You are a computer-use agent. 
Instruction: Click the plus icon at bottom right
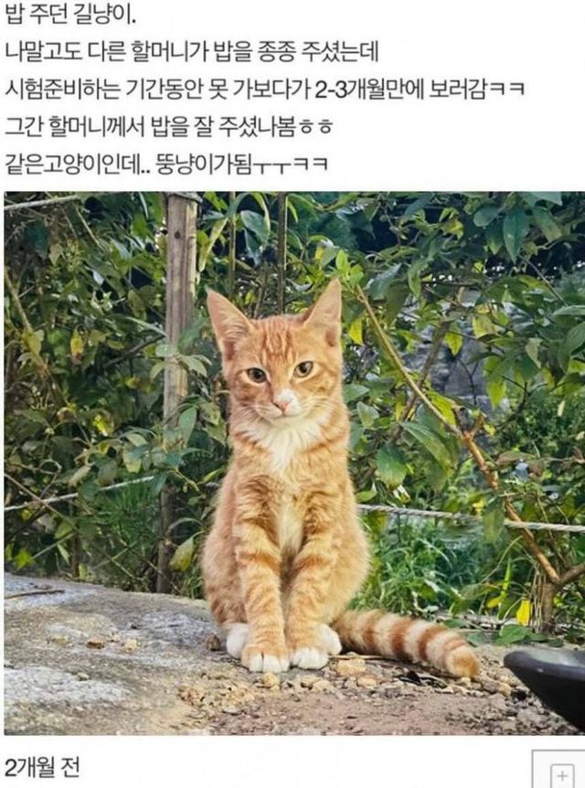point(562,774)
